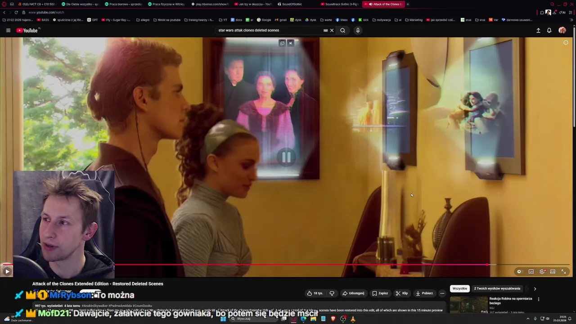Open YouTube notifications bell
The height and width of the screenshot is (324, 576).
pyautogui.click(x=549, y=30)
